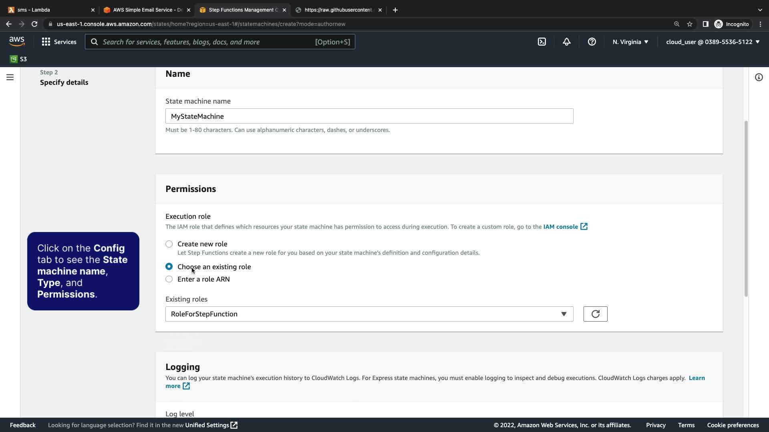Open the Services grid menu
Screen dimensions: 769x432
click(x=59, y=42)
